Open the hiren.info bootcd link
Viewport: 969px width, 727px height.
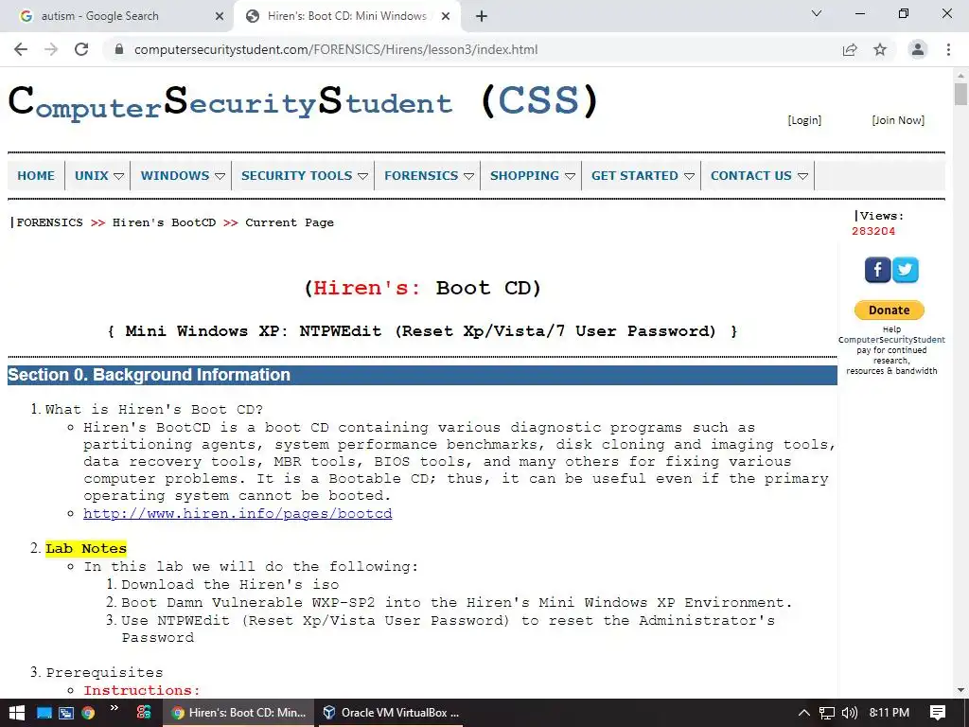pos(238,514)
